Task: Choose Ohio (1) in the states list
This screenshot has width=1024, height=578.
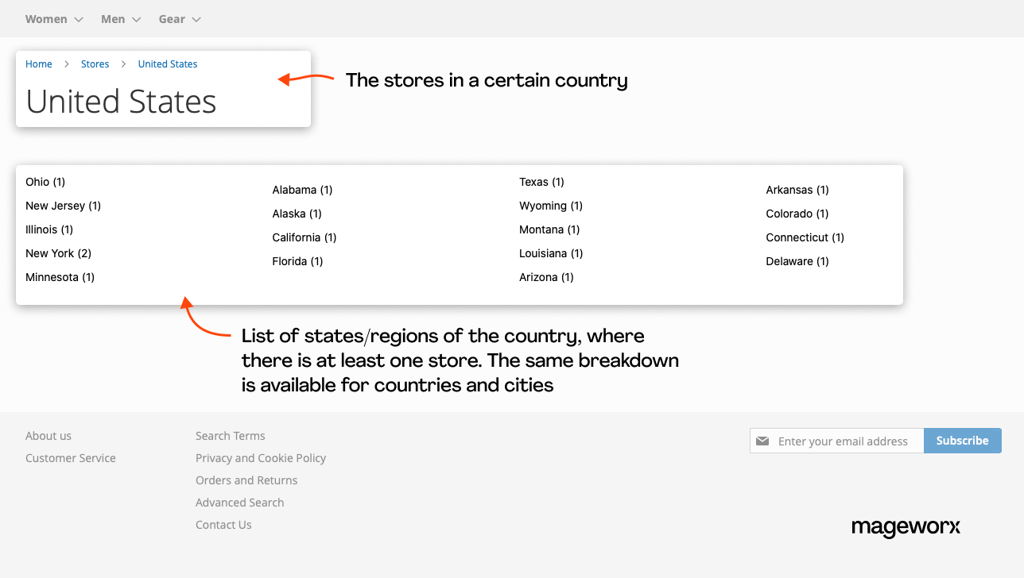Action: [45, 182]
